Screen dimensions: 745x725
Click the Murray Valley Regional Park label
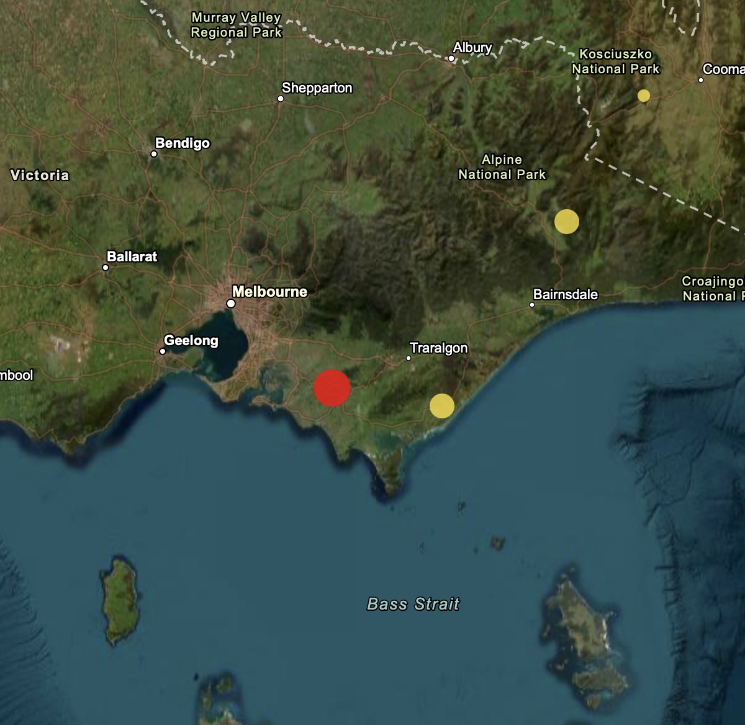coord(237,25)
